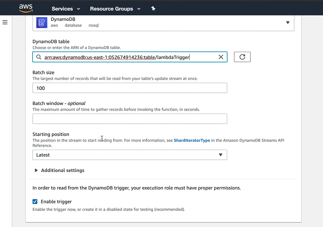The image size is (323, 227).
Task: Open the Services menu
Action: click(x=62, y=9)
